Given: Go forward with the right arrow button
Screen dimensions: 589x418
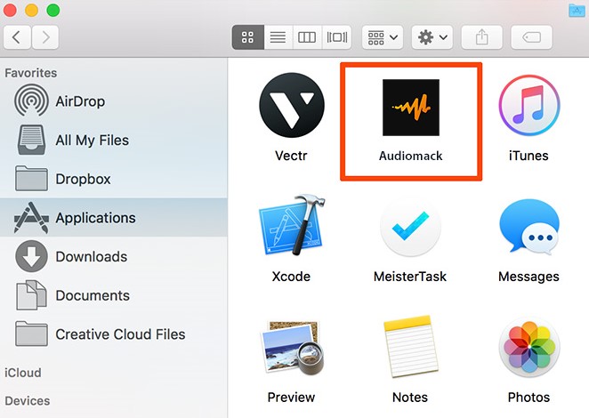Looking at the screenshot, I should 45,37.
